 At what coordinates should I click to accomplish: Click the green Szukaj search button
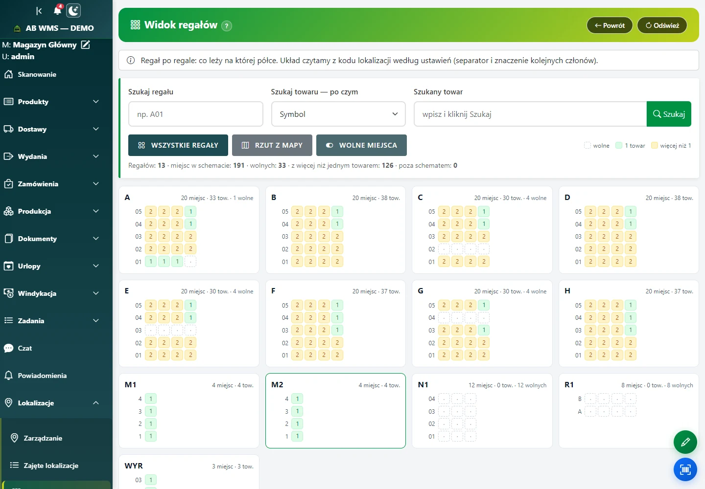pos(669,114)
